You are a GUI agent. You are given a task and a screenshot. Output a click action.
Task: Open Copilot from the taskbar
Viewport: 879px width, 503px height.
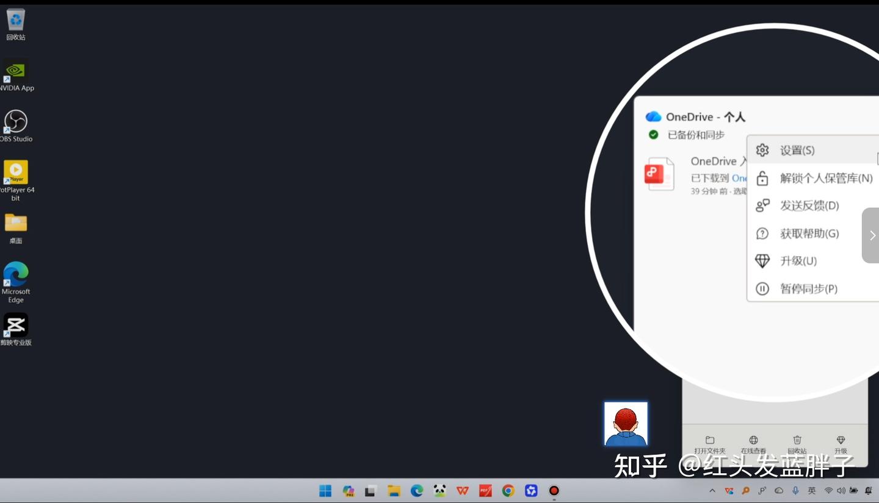[x=349, y=491]
